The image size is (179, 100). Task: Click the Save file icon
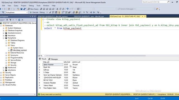click(22, 9)
